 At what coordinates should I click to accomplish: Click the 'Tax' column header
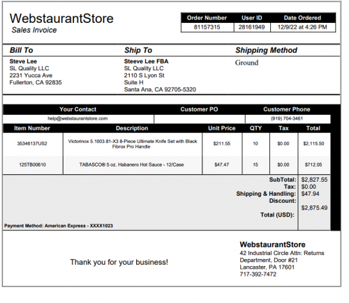[x=283, y=128]
